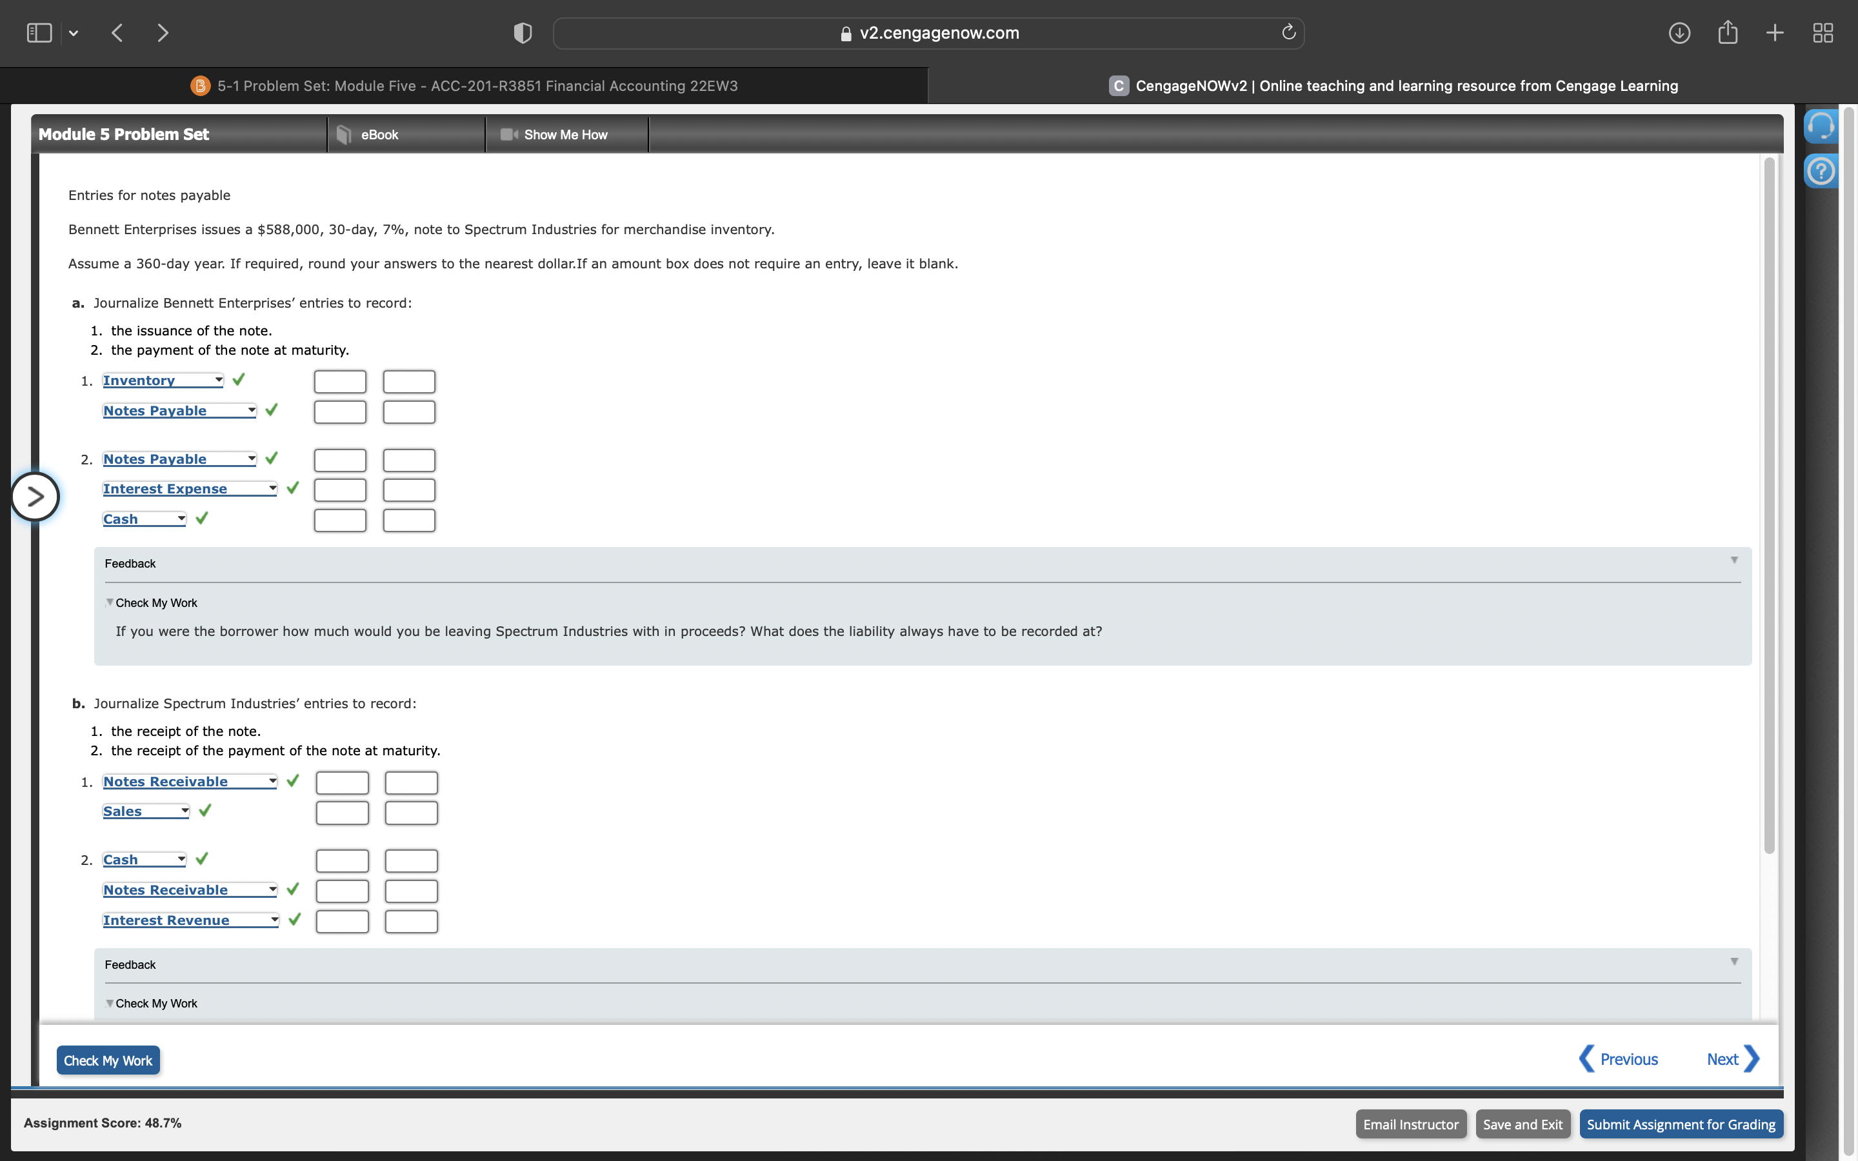Toggle the Safari sidebar button
The image size is (1858, 1161).
40,33
